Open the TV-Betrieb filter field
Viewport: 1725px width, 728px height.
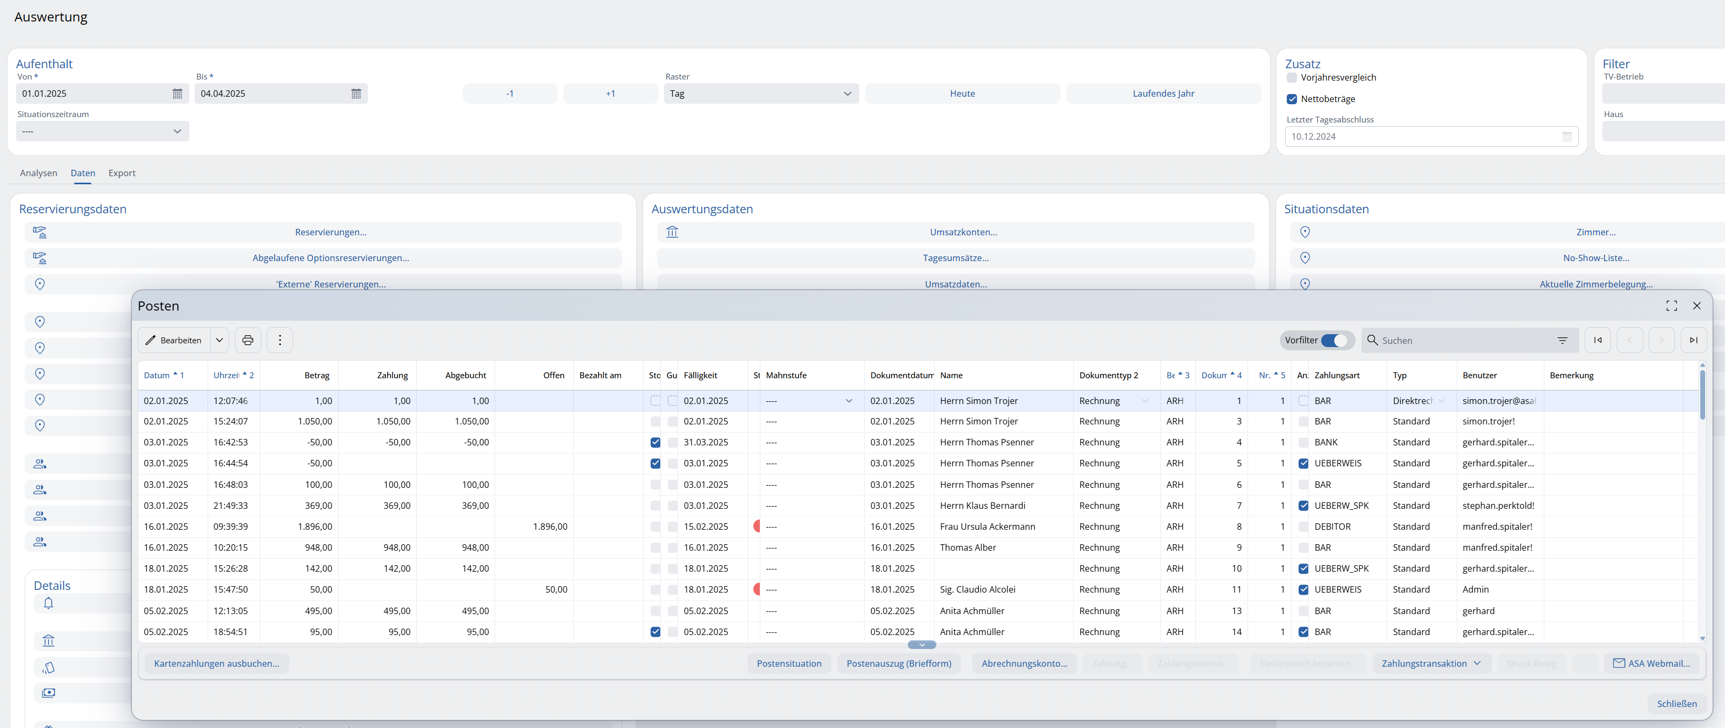(1663, 93)
